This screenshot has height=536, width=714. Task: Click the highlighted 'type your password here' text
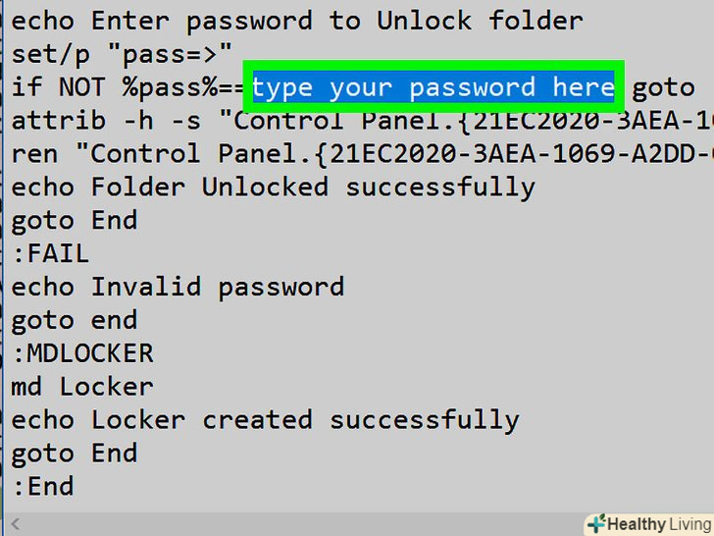433,87
